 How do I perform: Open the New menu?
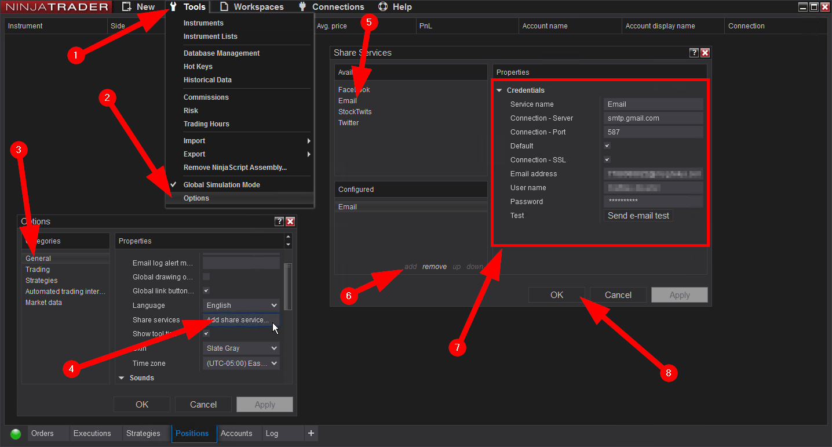click(139, 7)
